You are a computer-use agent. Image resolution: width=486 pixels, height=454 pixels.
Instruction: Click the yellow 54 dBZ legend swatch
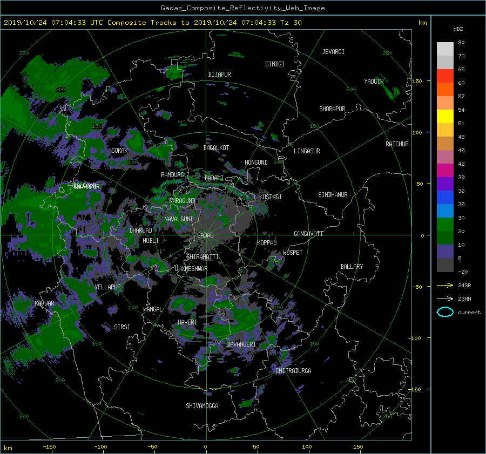445,116
